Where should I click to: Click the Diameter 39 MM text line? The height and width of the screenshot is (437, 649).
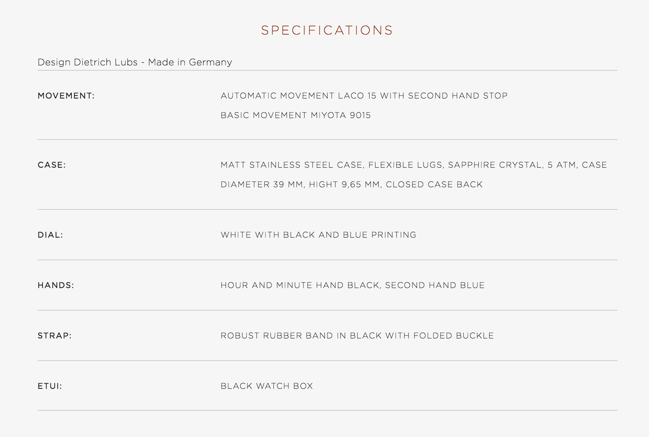352,185
